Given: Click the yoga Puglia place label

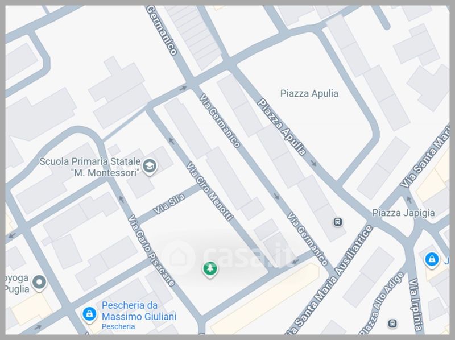Looking at the screenshot, I should (x=17, y=284).
